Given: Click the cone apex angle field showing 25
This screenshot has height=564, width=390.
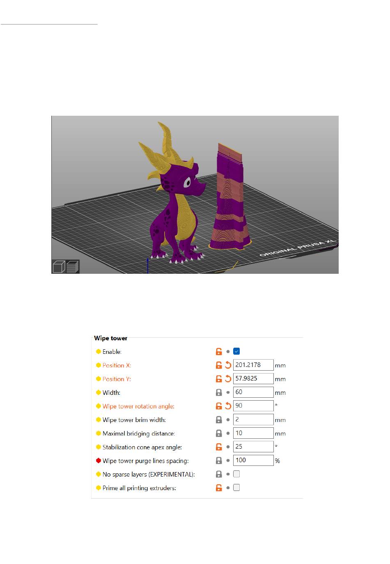Looking at the screenshot, I should pyautogui.click(x=253, y=447).
